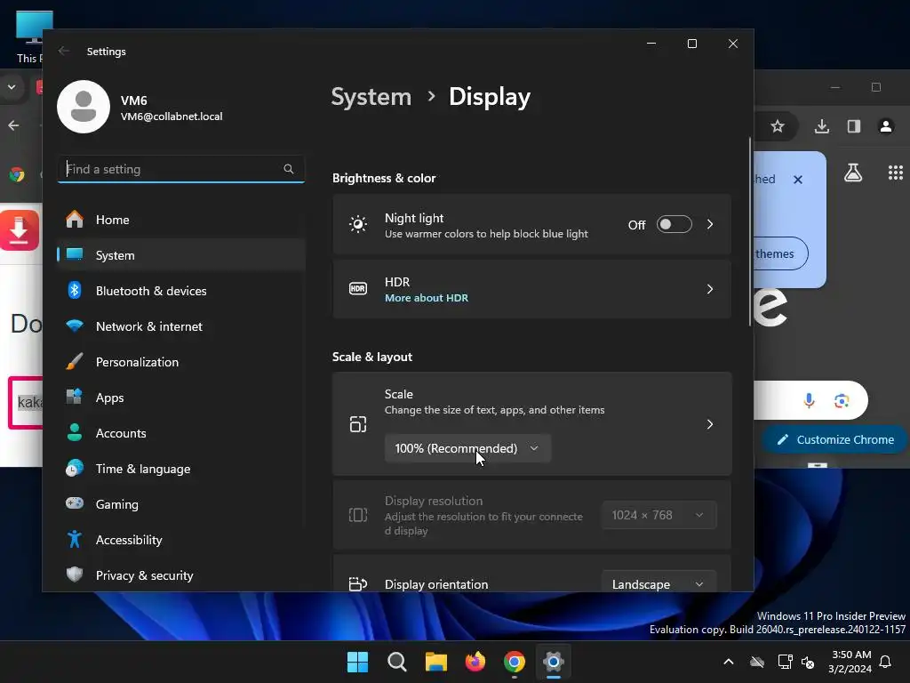Select System in Settings sidebar

[x=181, y=255]
